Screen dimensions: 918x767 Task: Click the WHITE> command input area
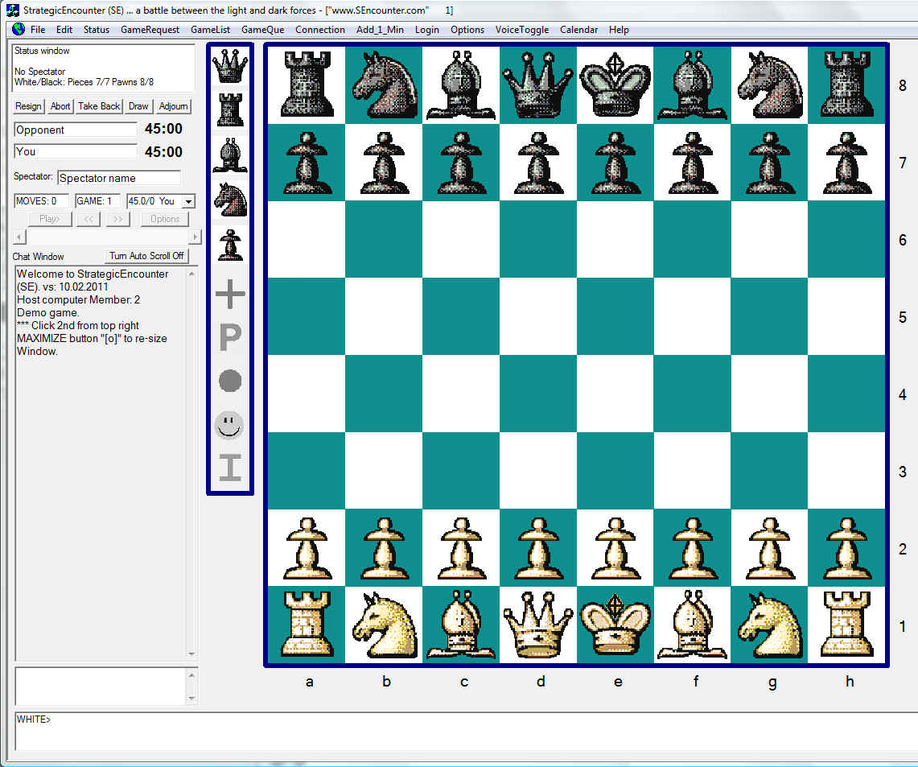coord(466,732)
